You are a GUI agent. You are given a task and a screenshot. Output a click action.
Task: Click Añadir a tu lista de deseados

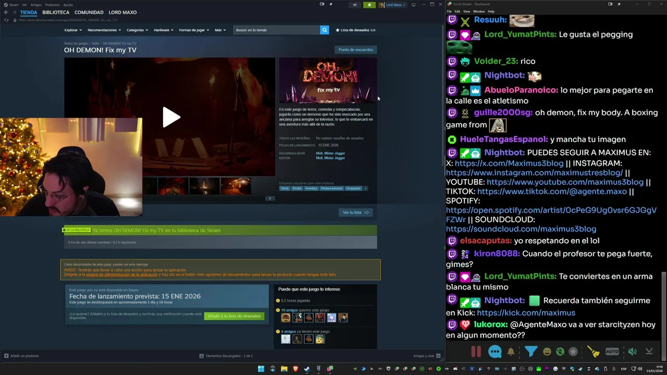pyautogui.click(x=234, y=316)
